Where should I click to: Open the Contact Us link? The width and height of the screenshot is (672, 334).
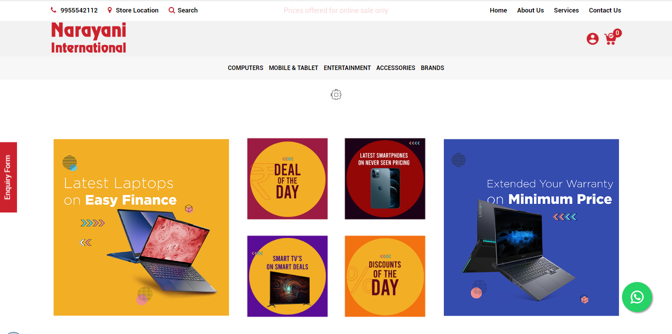(x=604, y=10)
